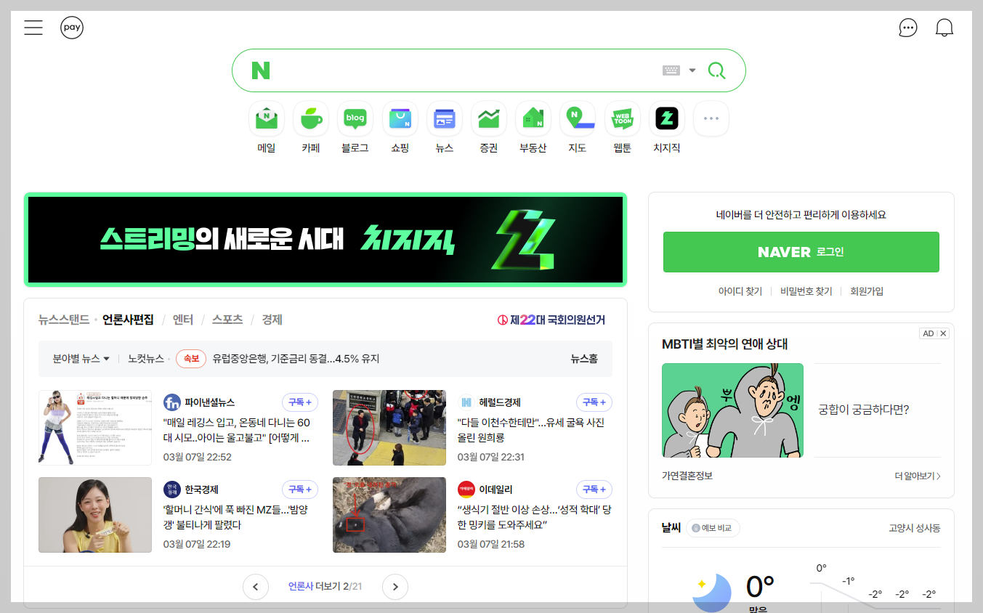
Task: Open the 뉴스 shortcut icon
Action: pyautogui.click(x=445, y=118)
